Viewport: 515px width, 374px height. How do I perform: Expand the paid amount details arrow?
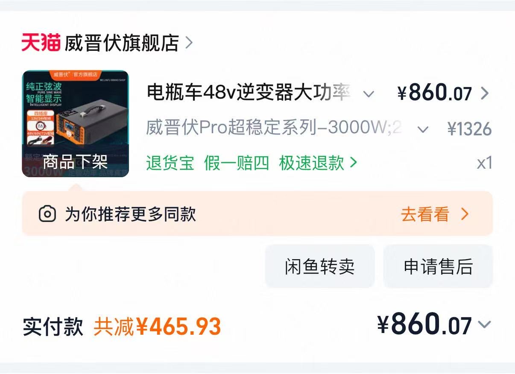tap(484, 324)
